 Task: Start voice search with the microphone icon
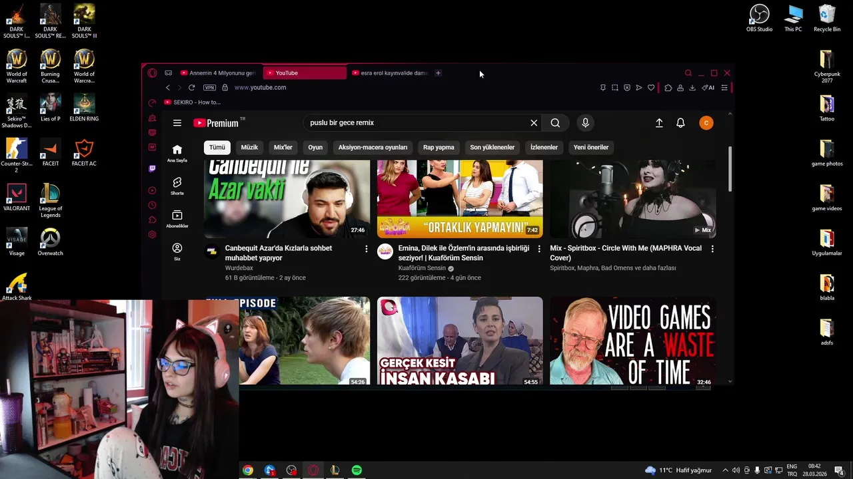tap(585, 123)
